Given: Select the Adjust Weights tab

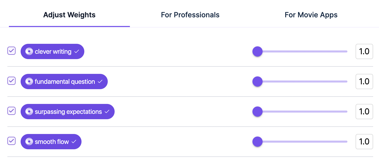Looking at the screenshot, I should coord(69,15).
